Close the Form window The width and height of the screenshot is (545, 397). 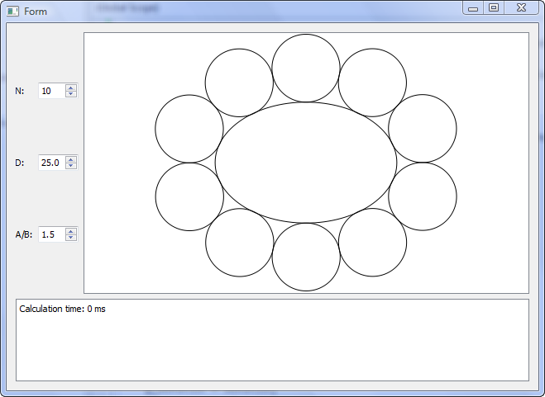coord(521,7)
